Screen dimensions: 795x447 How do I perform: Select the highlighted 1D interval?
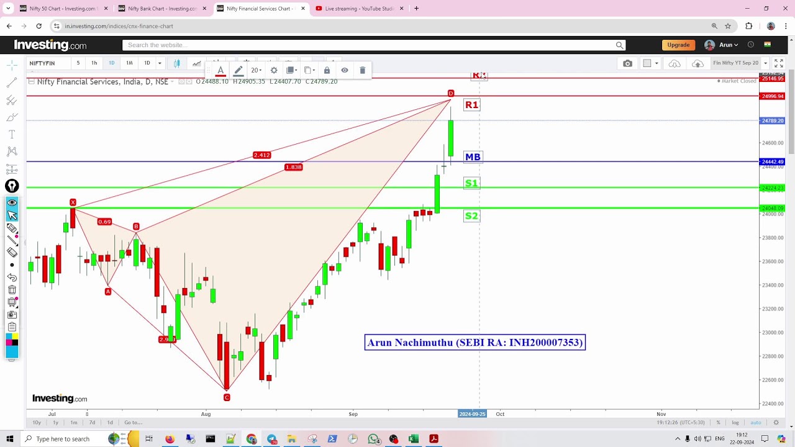pos(111,63)
